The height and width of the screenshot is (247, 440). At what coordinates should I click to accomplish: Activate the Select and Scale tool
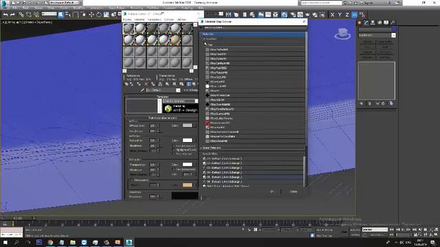[107, 14]
